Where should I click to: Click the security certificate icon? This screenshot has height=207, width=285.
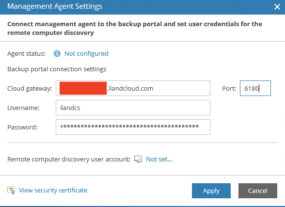tap(11, 191)
